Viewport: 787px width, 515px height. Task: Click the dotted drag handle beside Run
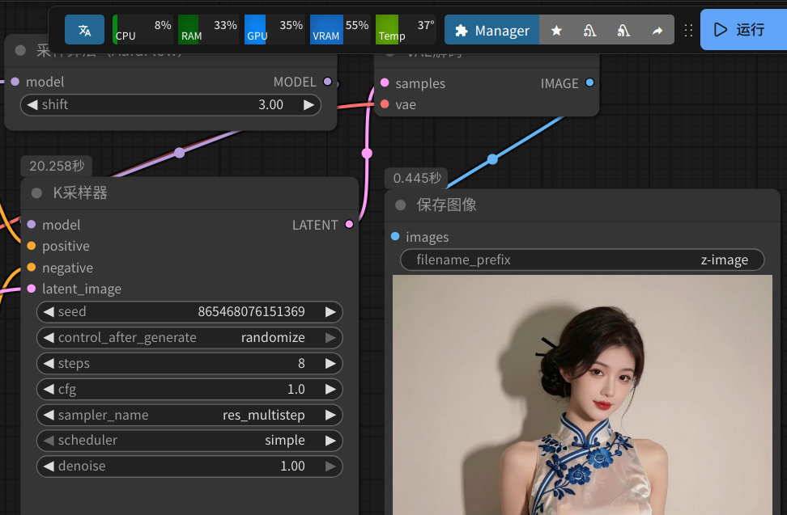[688, 31]
